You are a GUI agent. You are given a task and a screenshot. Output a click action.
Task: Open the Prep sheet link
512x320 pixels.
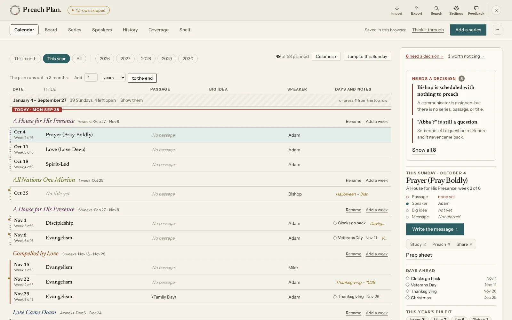(x=419, y=255)
